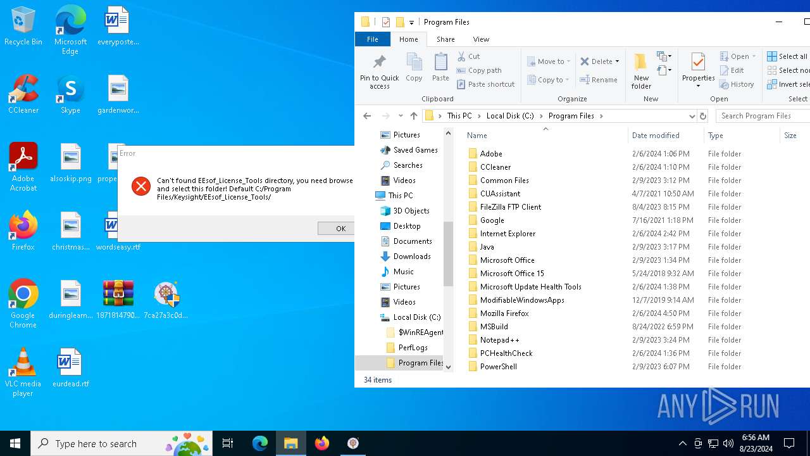
Task: Click the Copy ribbon icon
Action: [414, 68]
